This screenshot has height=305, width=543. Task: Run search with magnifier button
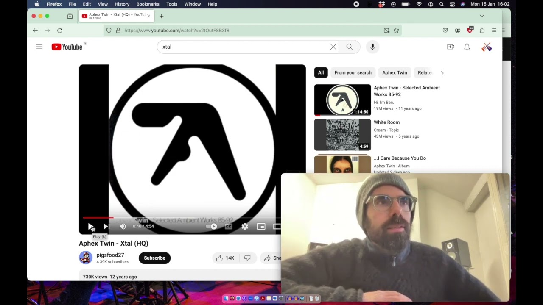350,47
